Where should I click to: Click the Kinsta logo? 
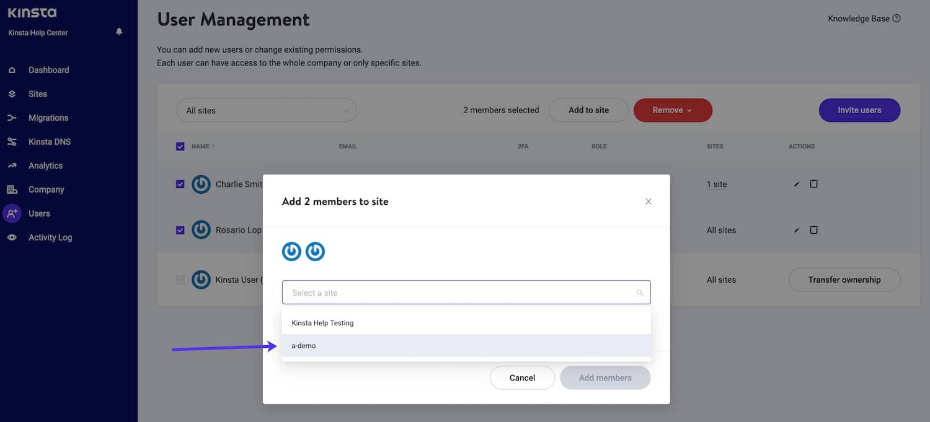pos(32,12)
